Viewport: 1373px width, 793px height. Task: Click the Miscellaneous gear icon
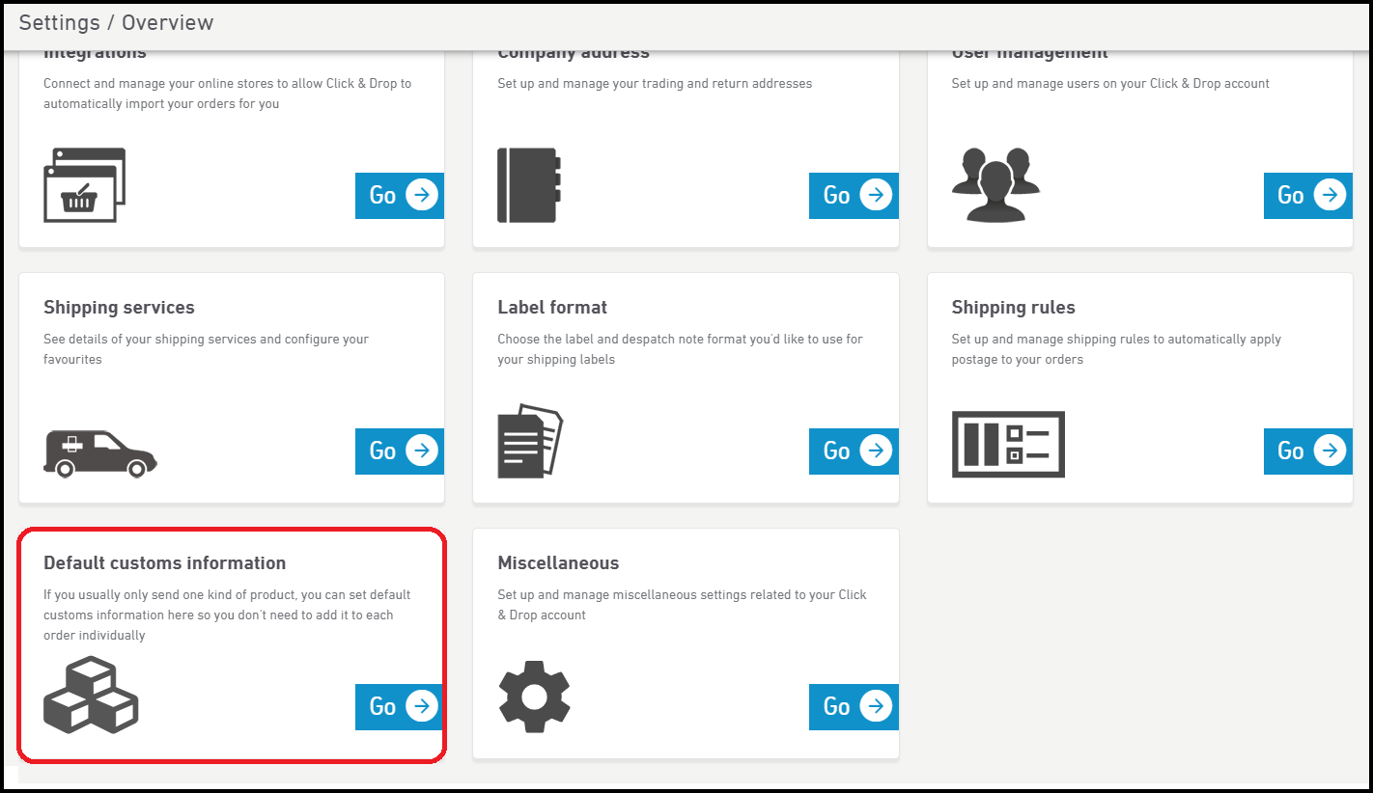534,696
